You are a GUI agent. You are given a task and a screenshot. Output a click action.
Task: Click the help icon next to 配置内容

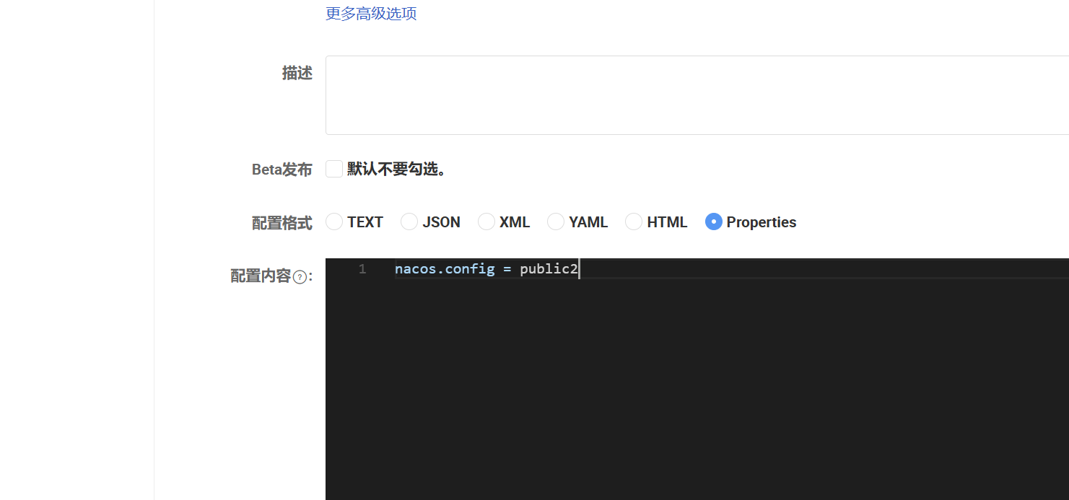[300, 276]
